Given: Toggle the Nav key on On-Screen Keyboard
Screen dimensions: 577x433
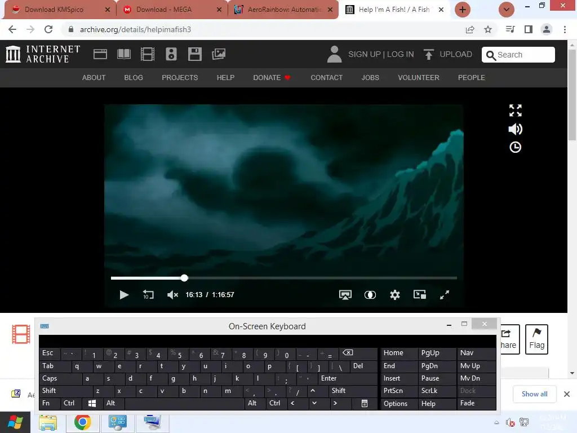Looking at the screenshot, I should tap(476, 353).
